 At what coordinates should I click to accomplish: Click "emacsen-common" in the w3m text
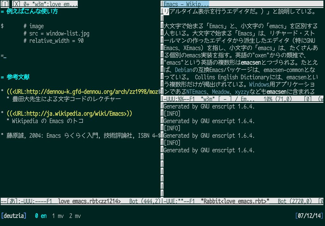click(283, 70)
